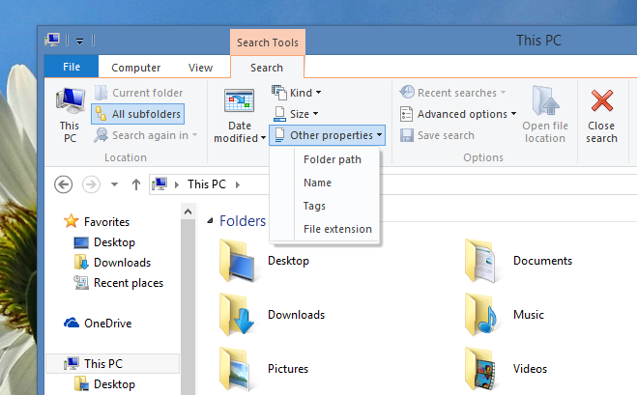The height and width of the screenshot is (395, 637).
Task: Open Recent places in navigation pane
Action: tap(119, 283)
